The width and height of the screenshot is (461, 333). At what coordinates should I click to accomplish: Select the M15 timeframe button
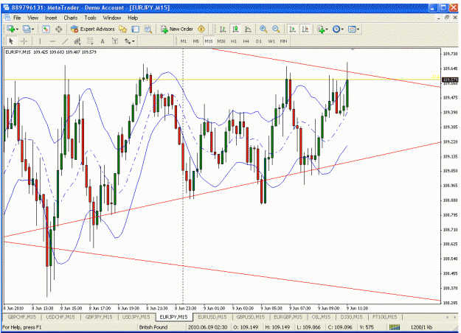pos(209,41)
